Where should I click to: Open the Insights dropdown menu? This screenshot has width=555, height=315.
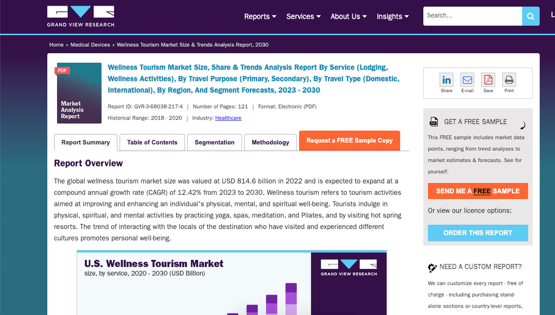(393, 17)
